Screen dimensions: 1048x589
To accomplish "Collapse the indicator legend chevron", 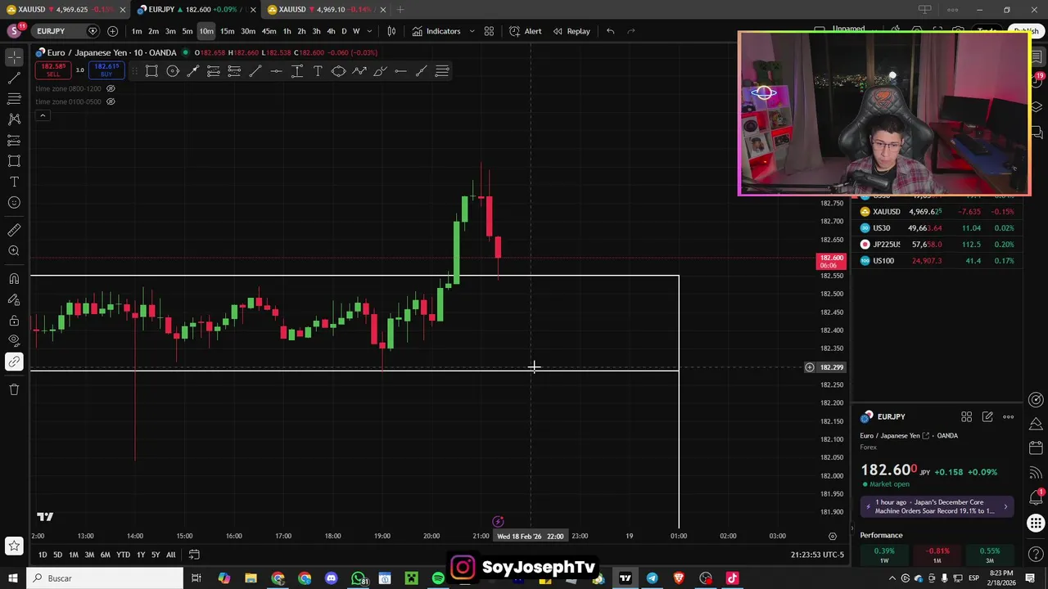I will coord(43,115).
